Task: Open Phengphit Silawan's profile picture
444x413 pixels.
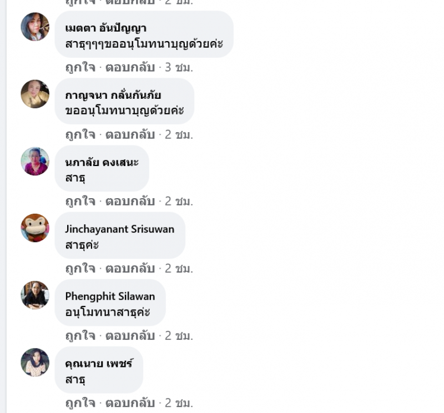Action: point(35,295)
